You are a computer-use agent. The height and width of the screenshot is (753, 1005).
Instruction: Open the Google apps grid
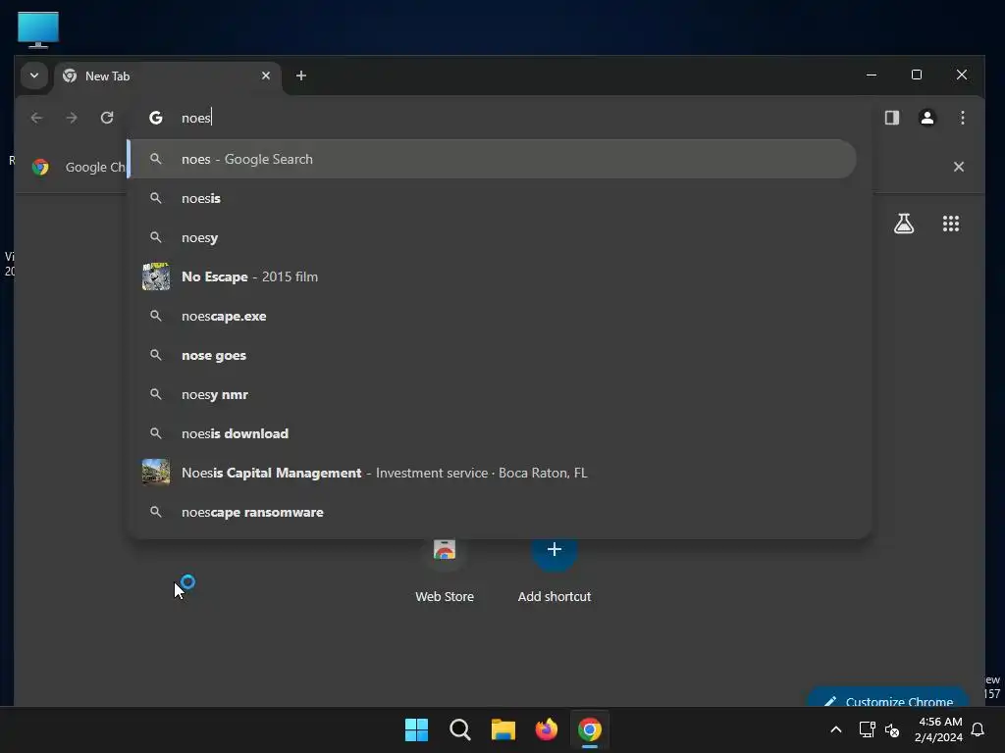[950, 224]
